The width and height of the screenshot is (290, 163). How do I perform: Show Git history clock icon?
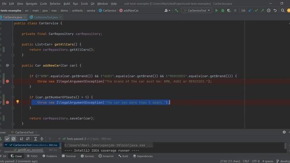269,10
